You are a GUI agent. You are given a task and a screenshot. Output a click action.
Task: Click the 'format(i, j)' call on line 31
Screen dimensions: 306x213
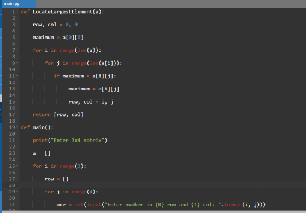coord(242,205)
